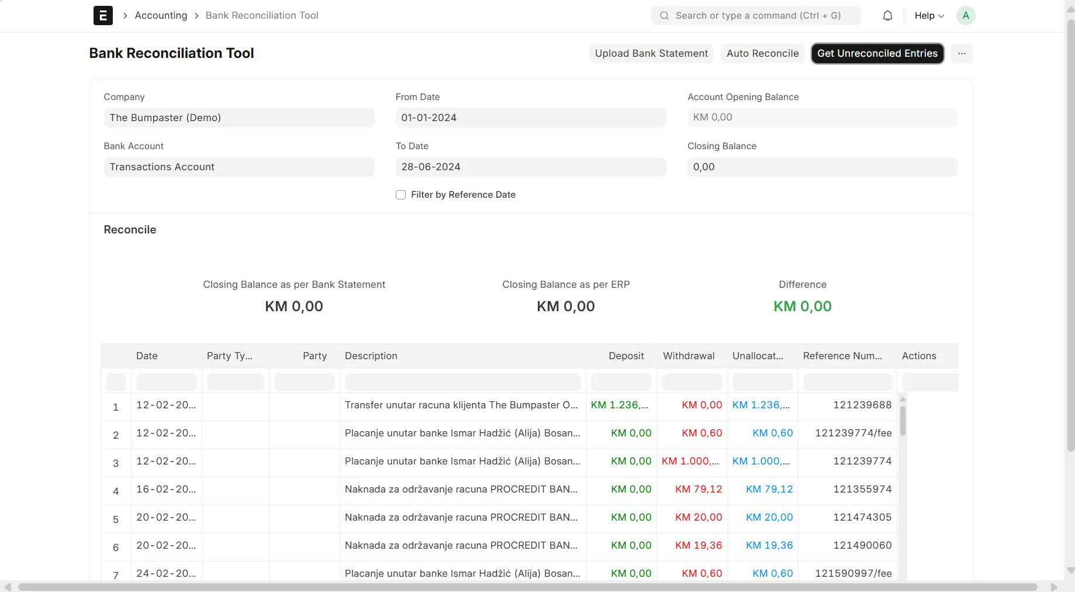This screenshot has height=592, width=1075.
Task: Open the ERPNext home logo icon
Action: pos(103,15)
